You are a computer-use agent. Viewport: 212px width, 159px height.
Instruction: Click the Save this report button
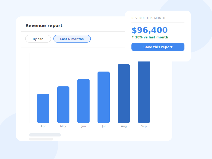coord(158,47)
